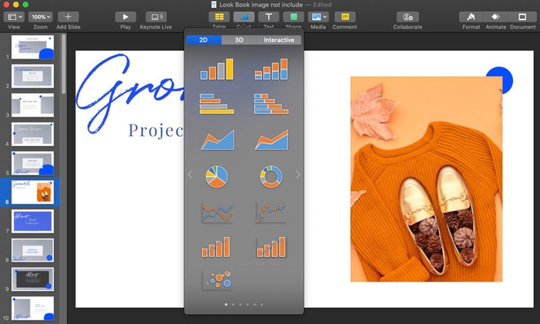The width and height of the screenshot is (540, 324).
Task: Open Keynote Live
Action: tap(156, 17)
